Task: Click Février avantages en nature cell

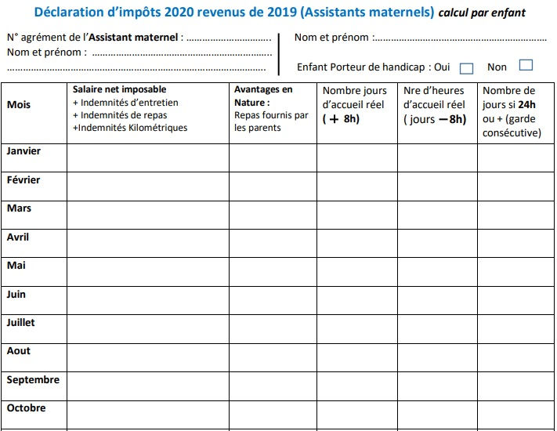Action: point(273,187)
